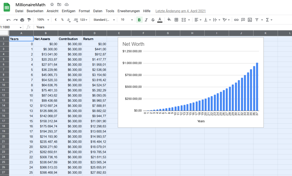Toggle strikethrough formatting
Image resolution: width=292 pixels, height=176 pixels.
(153, 20)
